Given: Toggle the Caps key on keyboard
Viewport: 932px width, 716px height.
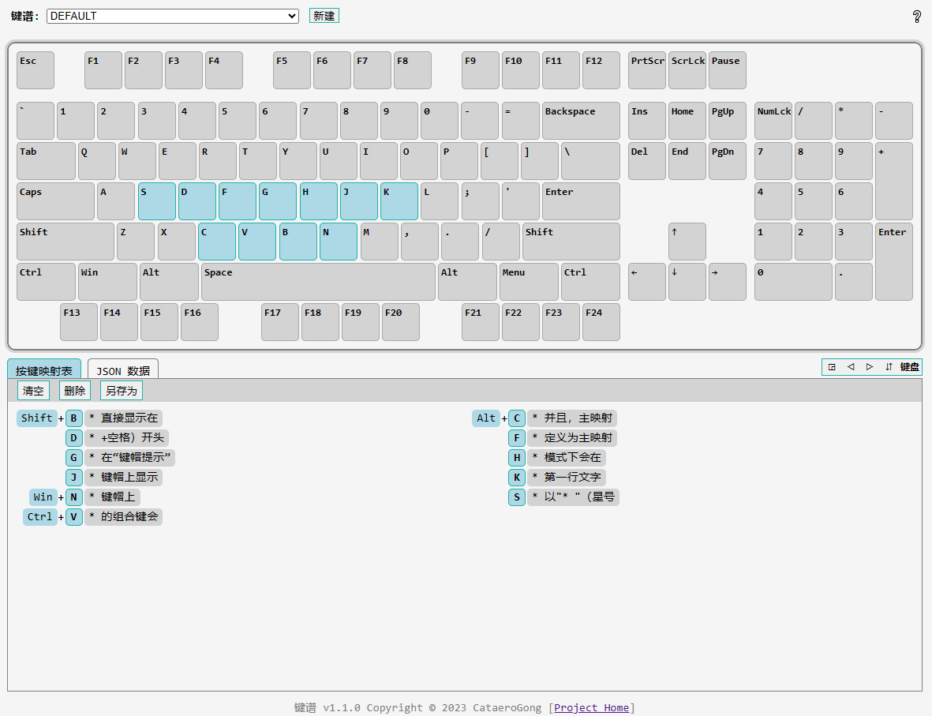Looking at the screenshot, I should [55, 201].
